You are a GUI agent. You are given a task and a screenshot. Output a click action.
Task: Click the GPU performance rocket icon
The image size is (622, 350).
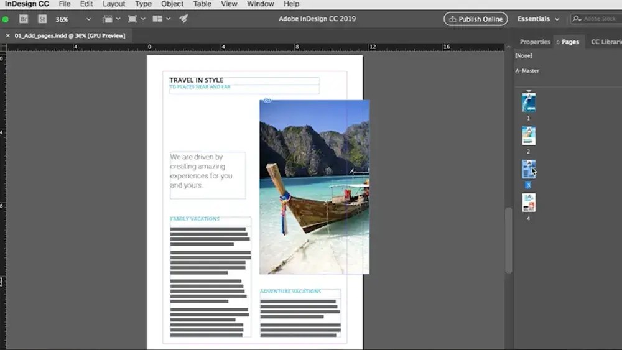click(x=183, y=19)
